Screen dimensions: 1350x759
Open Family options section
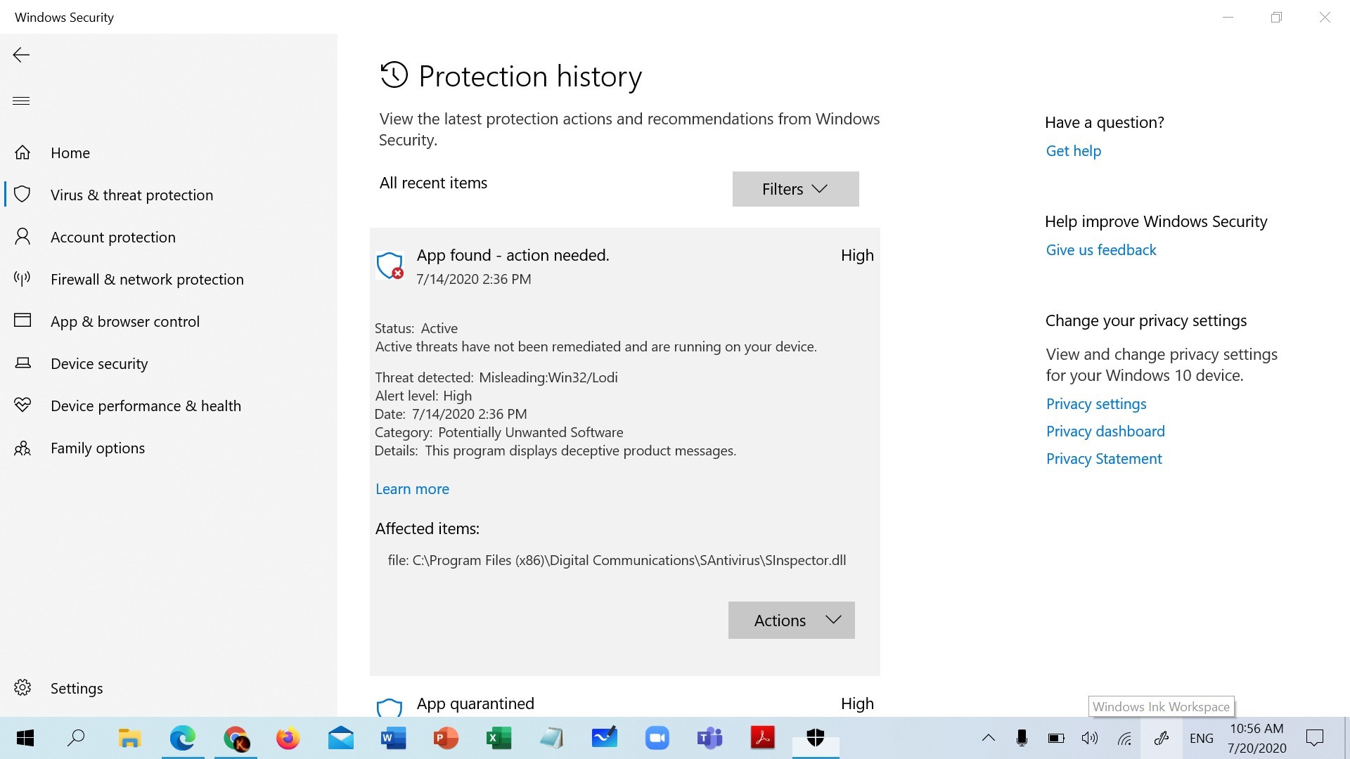(x=98, y=448)
